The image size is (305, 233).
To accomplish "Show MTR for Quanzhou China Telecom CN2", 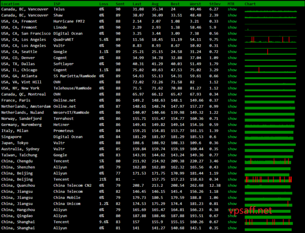I will (232, 185).
